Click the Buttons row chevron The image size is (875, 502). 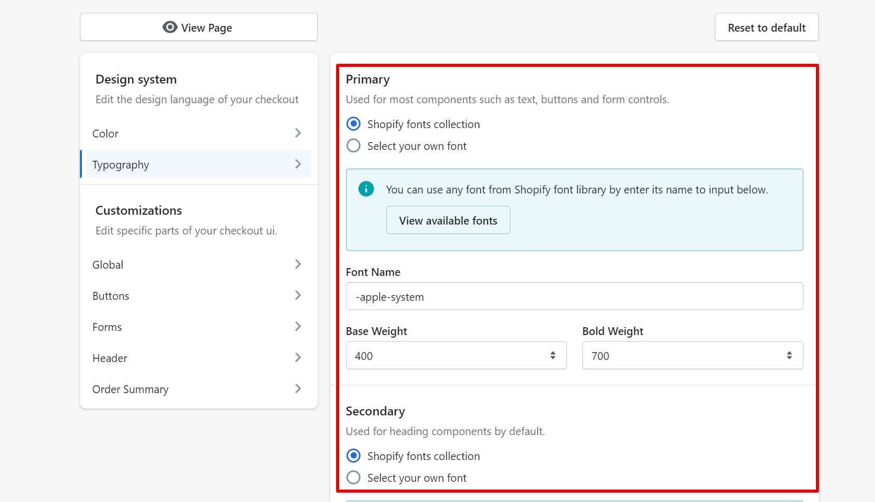pos(298,295)
